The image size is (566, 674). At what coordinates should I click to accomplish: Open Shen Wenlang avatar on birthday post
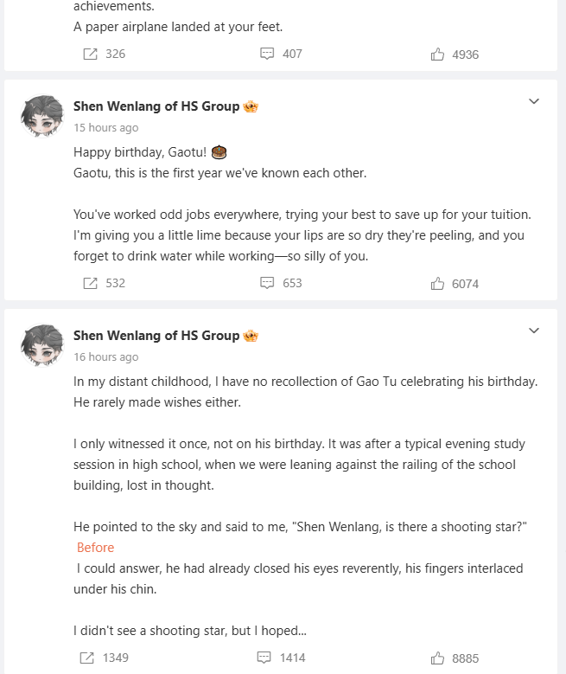coord(42,116)
